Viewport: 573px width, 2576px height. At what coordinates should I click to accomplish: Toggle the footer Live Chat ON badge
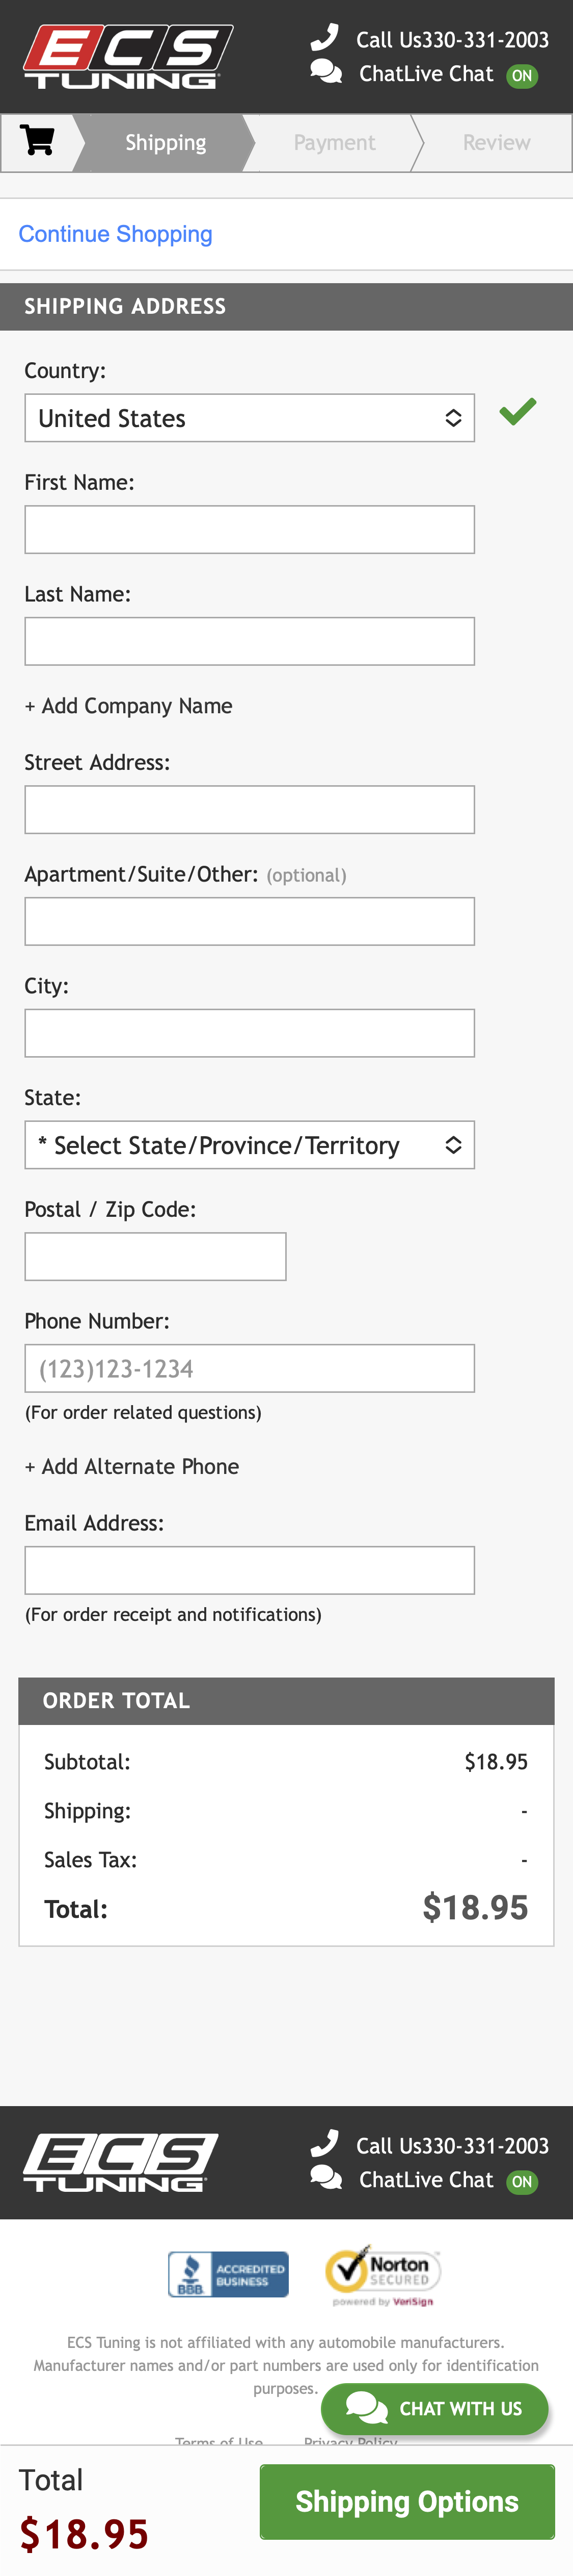[523, 2182]
